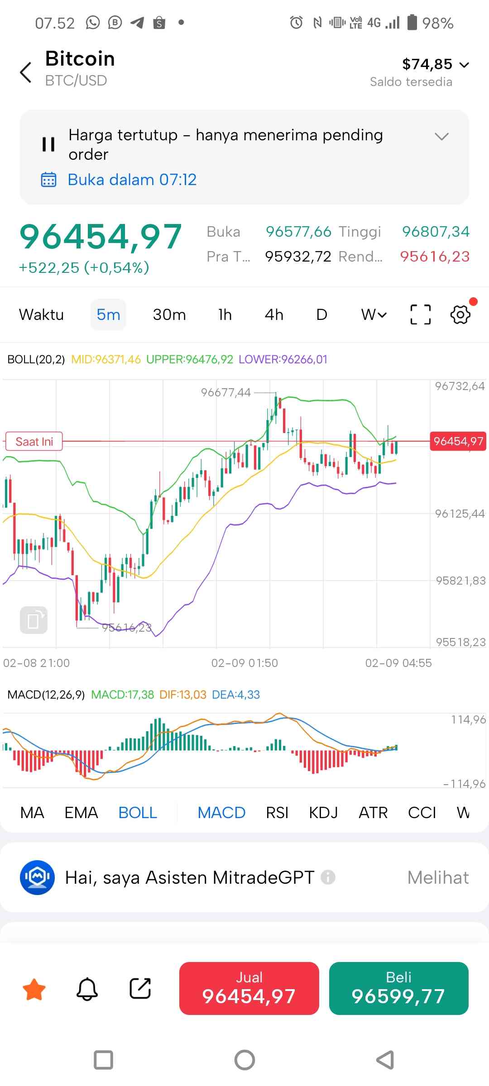Enable the MA indicator
The image size is (489, 1086).
(32, 813)
